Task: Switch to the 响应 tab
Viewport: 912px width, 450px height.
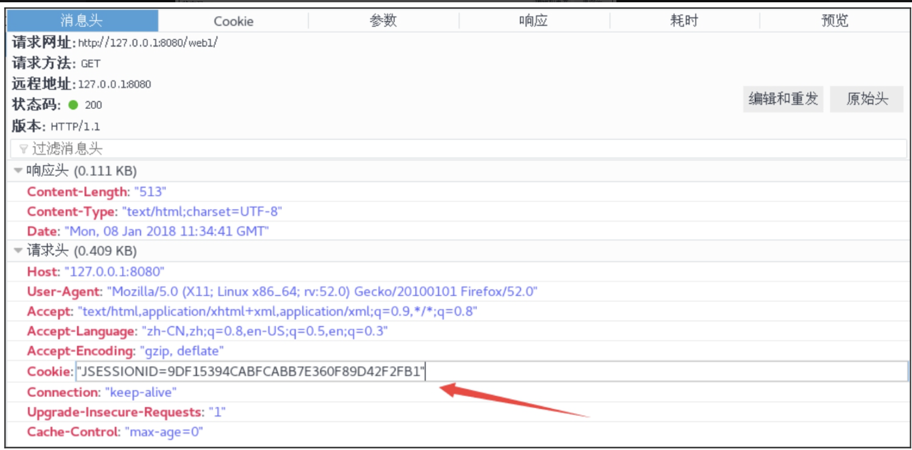Action: click(x=534, y=21)
